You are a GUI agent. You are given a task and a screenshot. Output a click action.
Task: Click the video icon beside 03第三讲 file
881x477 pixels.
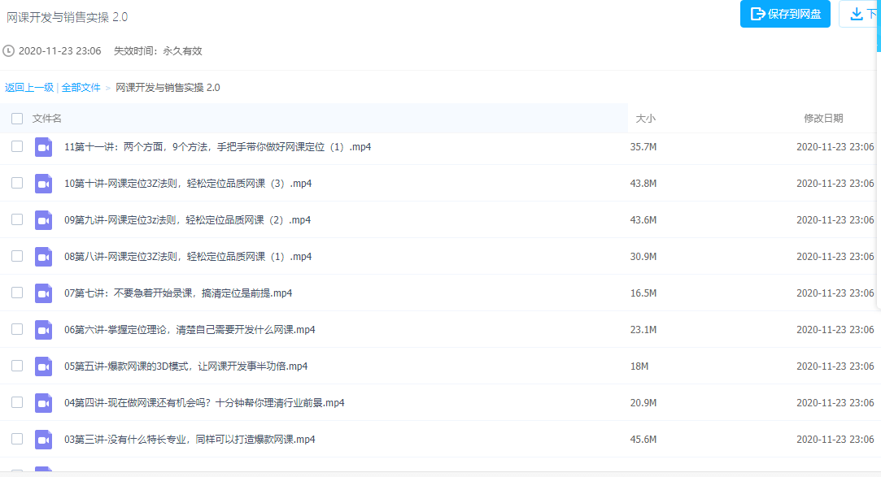(43, 439)
